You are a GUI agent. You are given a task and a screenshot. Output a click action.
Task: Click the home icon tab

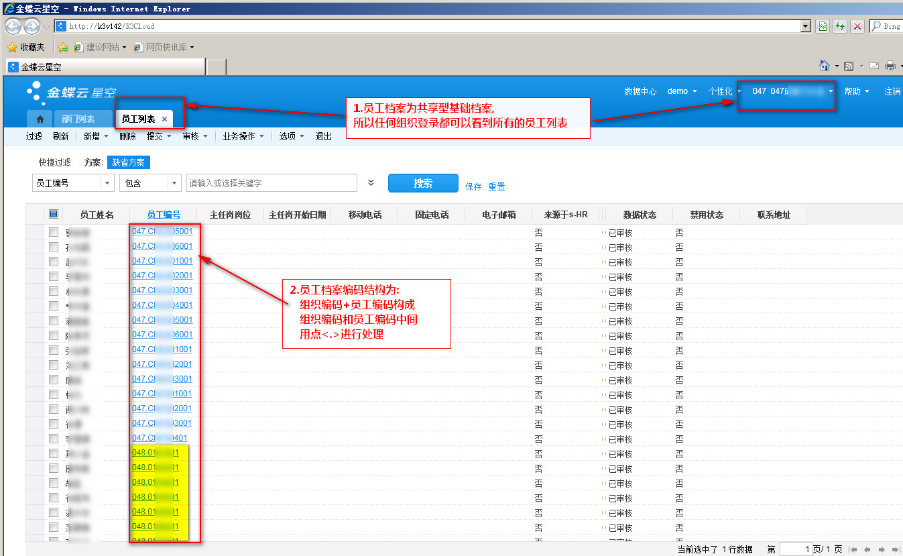[x=40, y=119]
